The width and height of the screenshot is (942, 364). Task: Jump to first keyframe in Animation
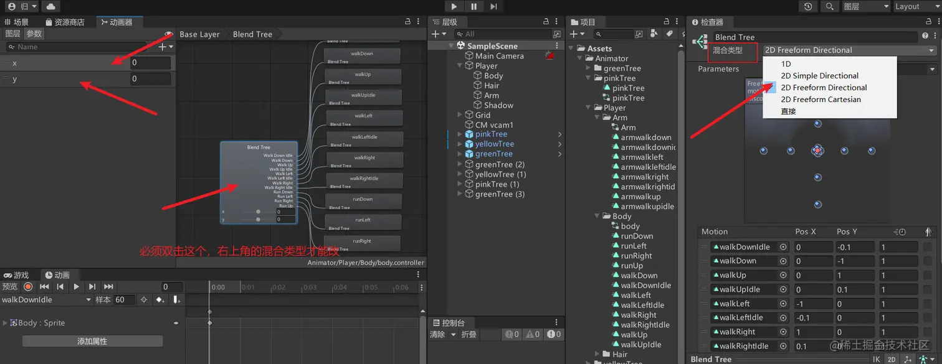click(x=44, y=287)
